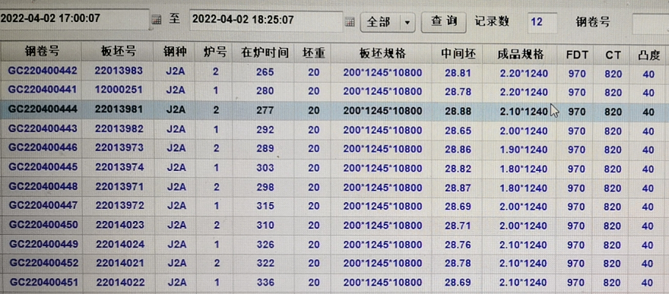This screenshot has height=294, width=669.
Task: Click furnace time value 280
Action: 265,91
